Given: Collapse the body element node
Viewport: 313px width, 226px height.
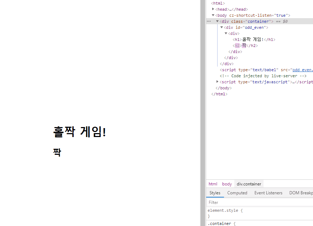Looking at the screenshot, I should click(213, 15).
